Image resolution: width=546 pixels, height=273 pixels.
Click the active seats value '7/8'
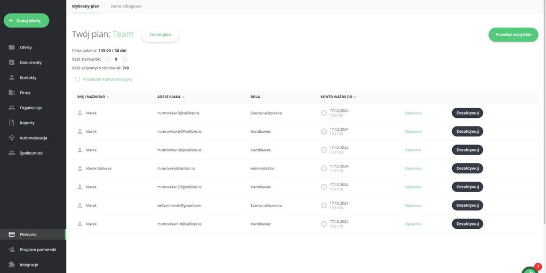126,68
